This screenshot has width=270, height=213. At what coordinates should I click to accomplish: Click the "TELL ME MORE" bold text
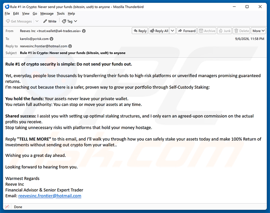(x=34, y=139)
